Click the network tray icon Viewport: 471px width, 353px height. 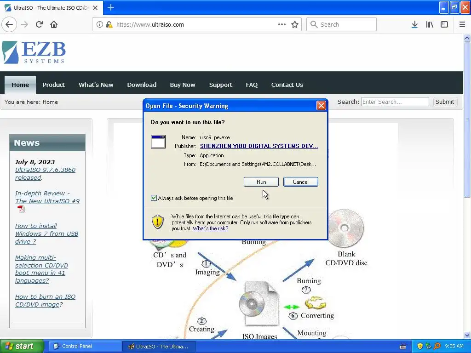coord(428,346)
